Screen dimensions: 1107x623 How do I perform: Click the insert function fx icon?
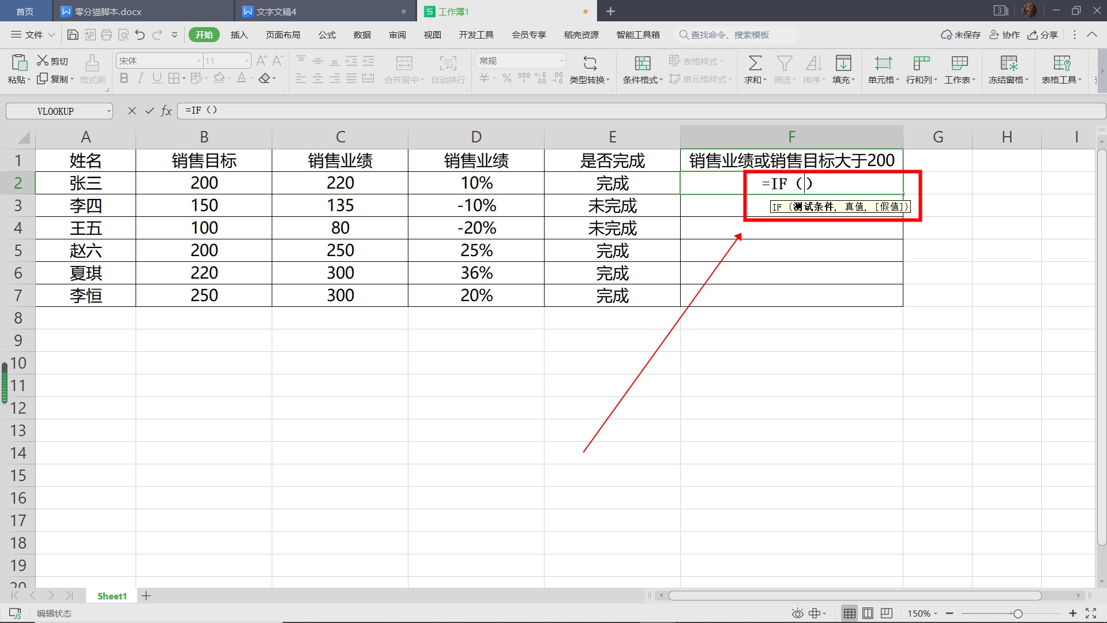point(166,111)
